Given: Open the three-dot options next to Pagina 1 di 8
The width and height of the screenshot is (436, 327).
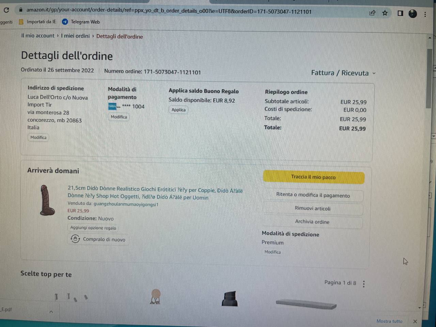Looking at the screenshot, I should tap(364, 284).
